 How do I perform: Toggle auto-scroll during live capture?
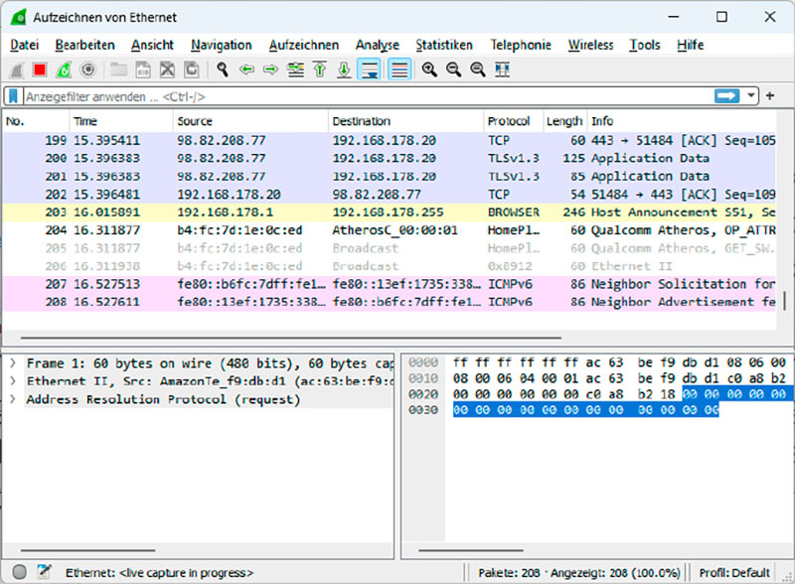[369, 70]
